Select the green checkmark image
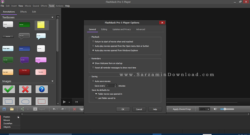 9,89
